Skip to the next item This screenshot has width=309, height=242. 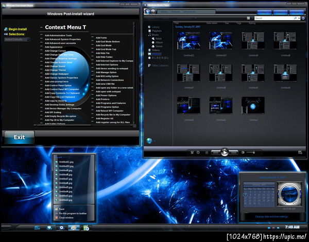pyautogui.click(x=234, y=152)
